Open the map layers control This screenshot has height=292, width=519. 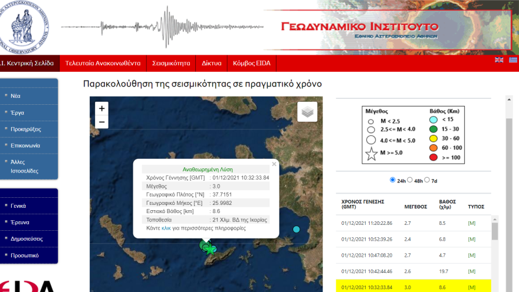coord(307,112)
